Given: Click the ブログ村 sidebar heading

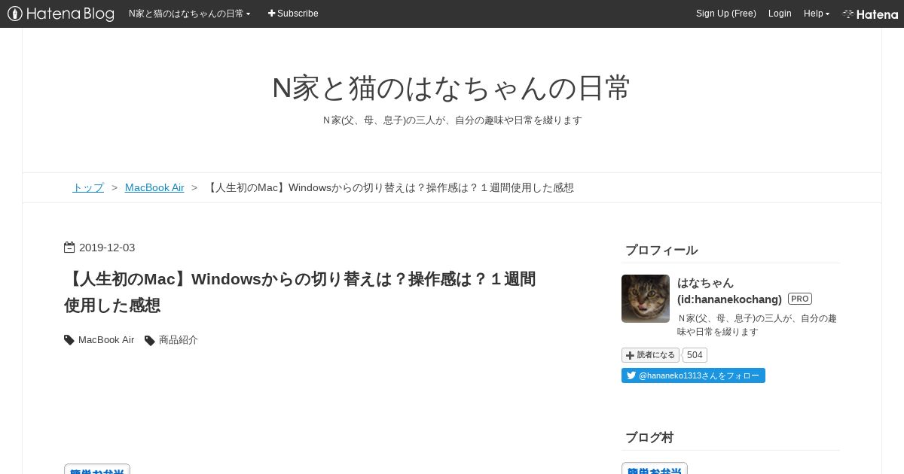Looking at the screenshot, I should [x=649, y=438].
